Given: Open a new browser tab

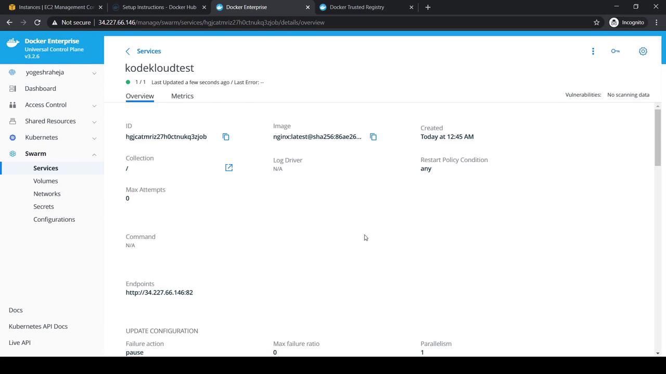Looking at the screenshot, I should point(428,7).
